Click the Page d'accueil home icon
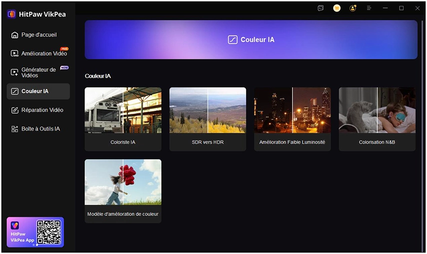This screenshot has height=254, width=427. (x=14, y=35)
